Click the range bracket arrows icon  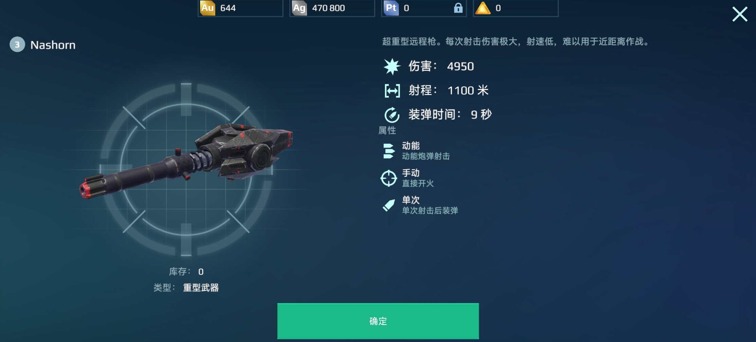pyautogui.click(x=392, y=91)
